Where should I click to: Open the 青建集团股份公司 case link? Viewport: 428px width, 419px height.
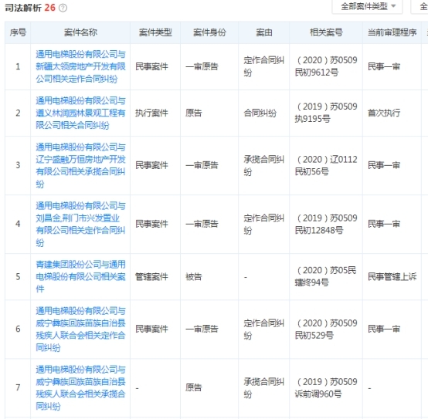[x=80, y=276]
